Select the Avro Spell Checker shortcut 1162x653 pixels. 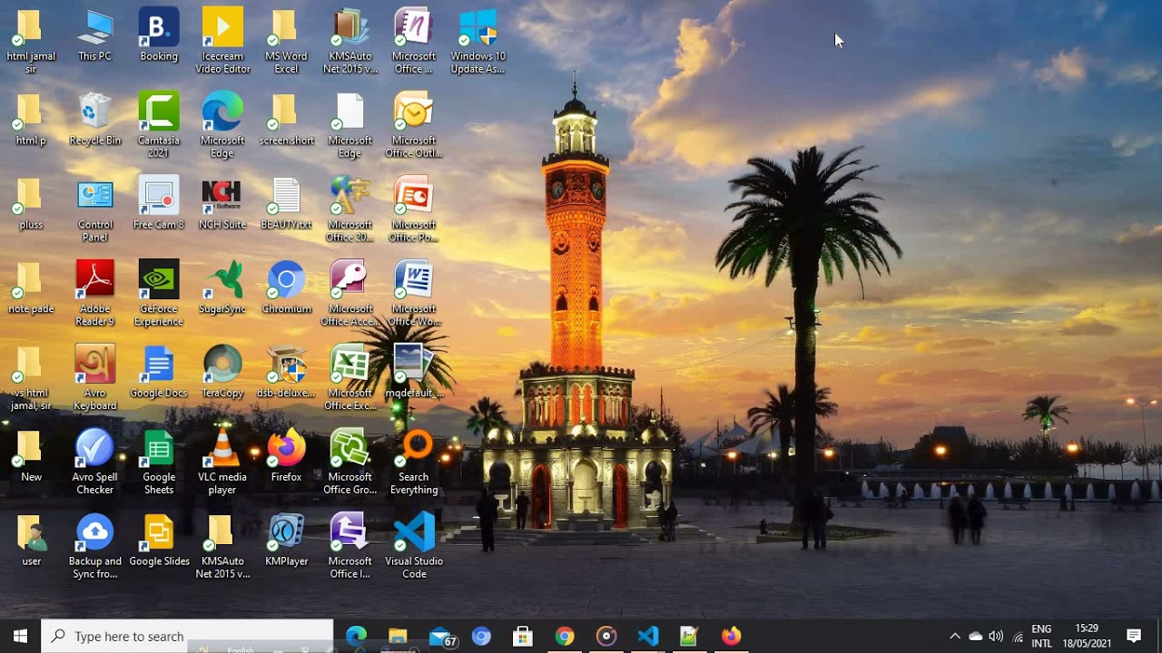(x=95, y=463)
